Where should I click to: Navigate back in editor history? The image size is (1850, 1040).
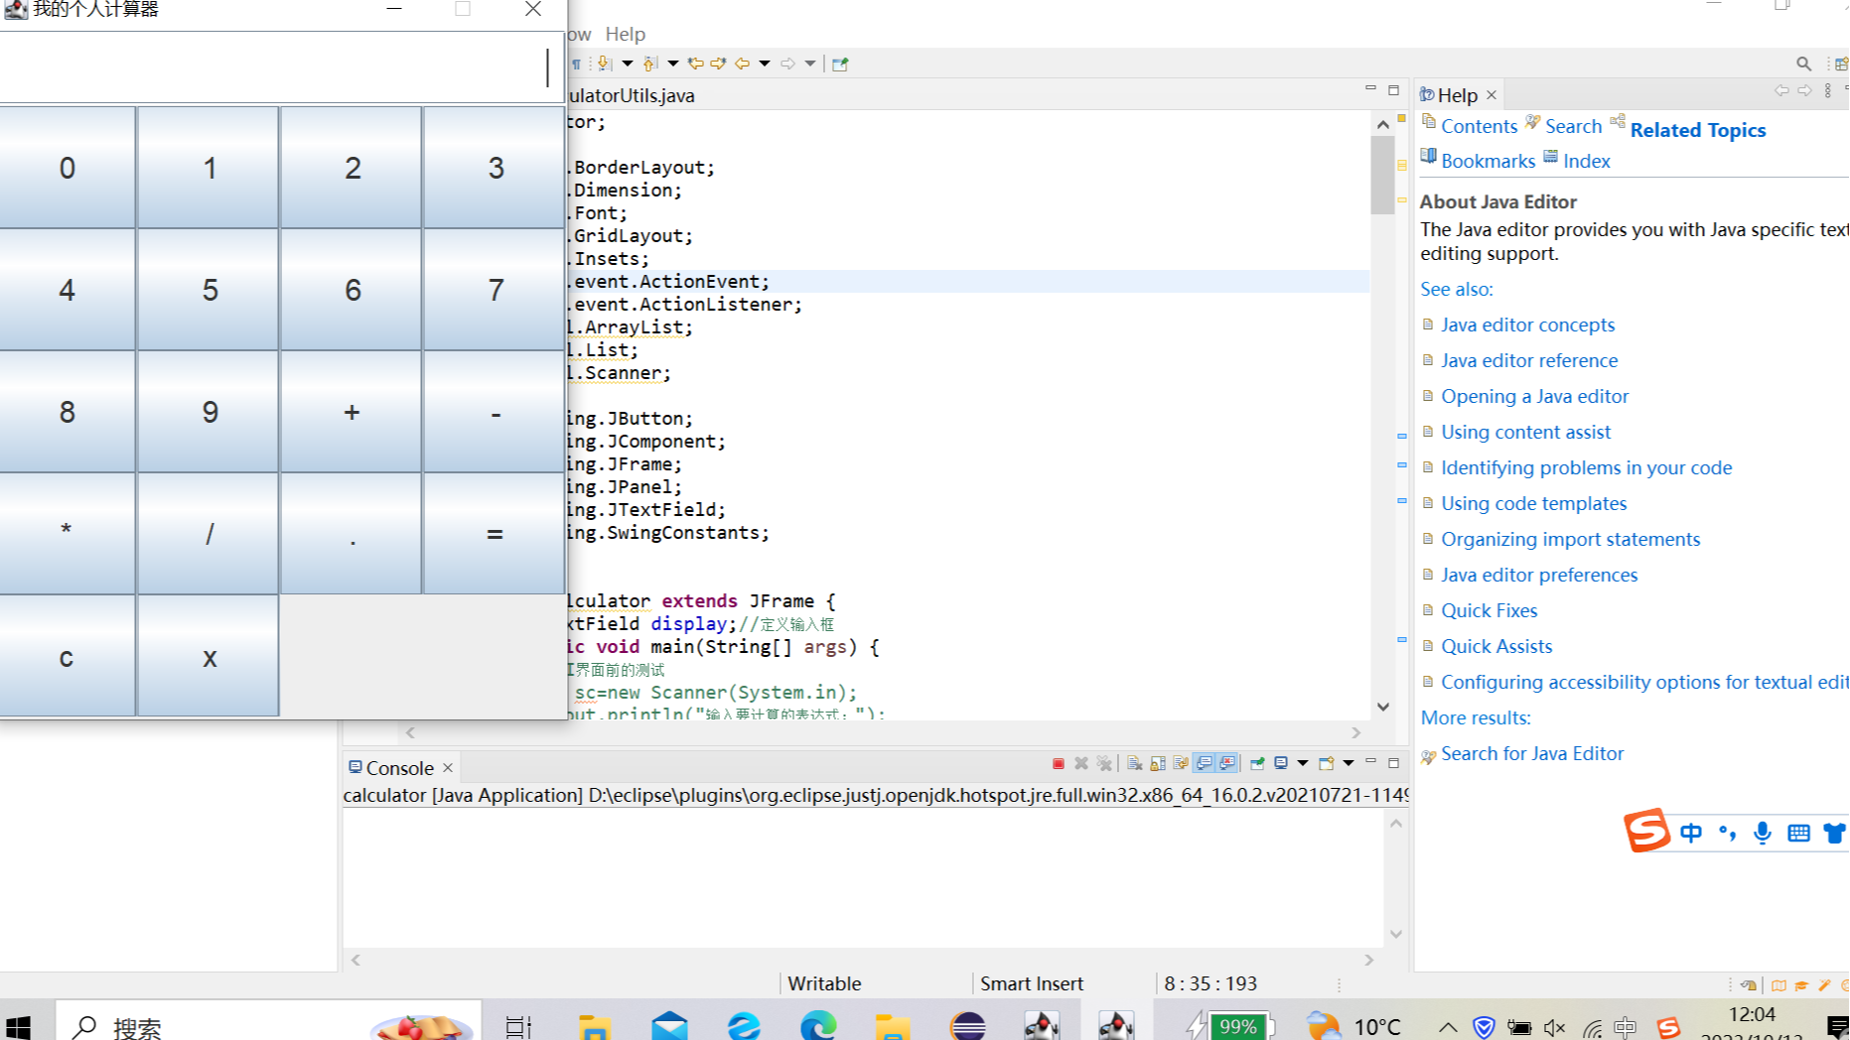(x=742, y=64)
